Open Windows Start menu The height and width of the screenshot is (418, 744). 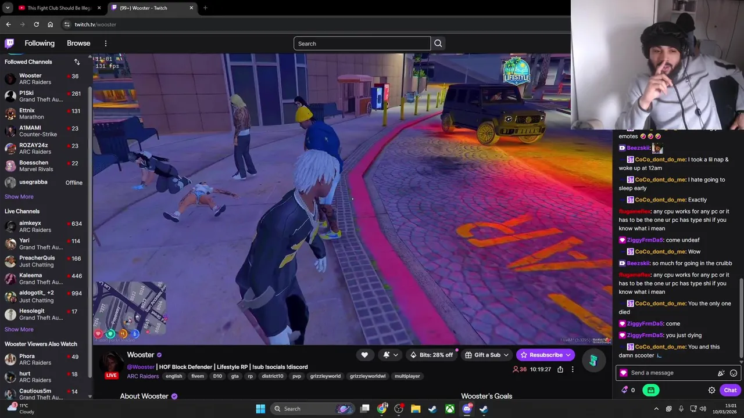260,409
